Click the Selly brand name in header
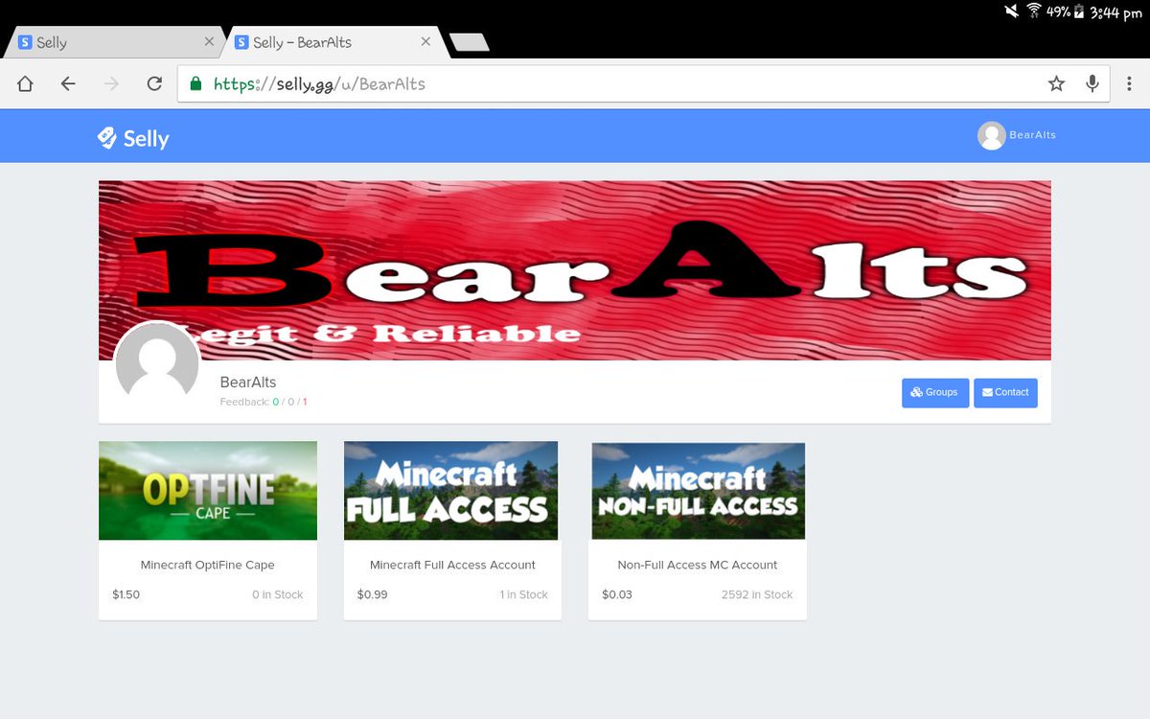Screen dimensions: 1150x719 tap(146, 138)
